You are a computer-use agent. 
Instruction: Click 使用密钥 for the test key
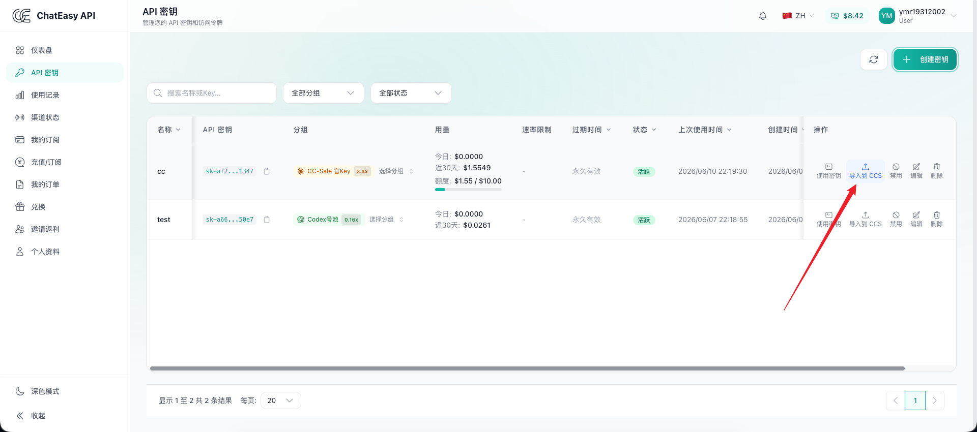click(829, 219)
